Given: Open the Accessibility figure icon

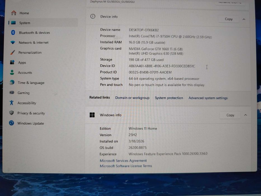Looking at the screenshot, I should point(11,103).
